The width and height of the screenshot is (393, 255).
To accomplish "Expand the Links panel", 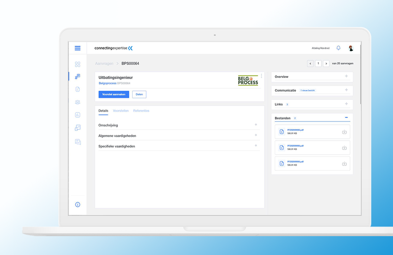I will [347, 104].
